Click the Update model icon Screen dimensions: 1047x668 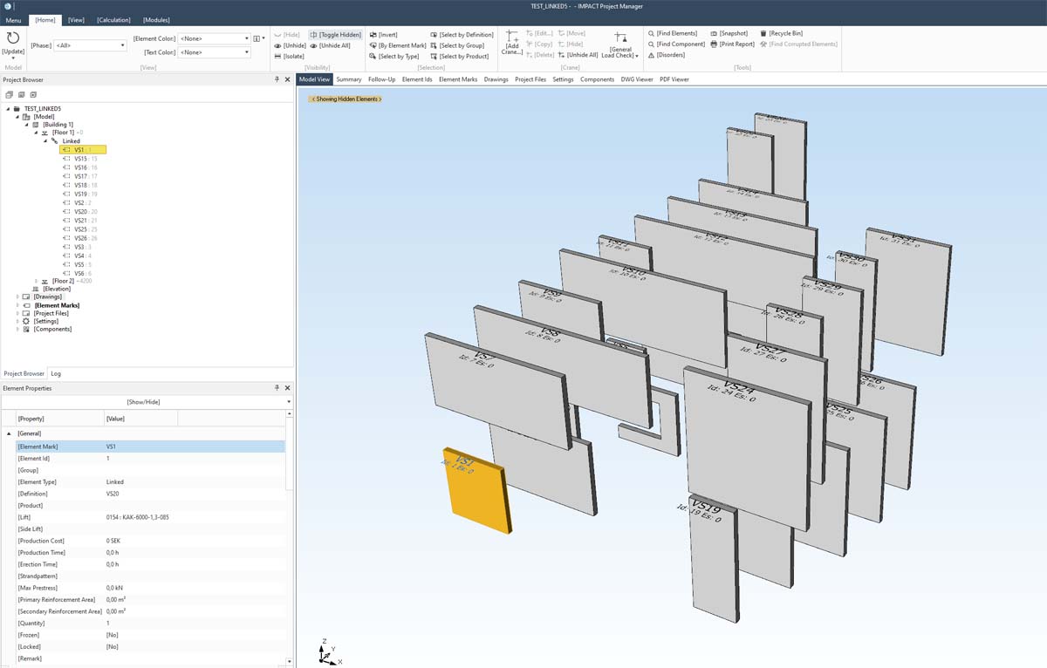12,38
